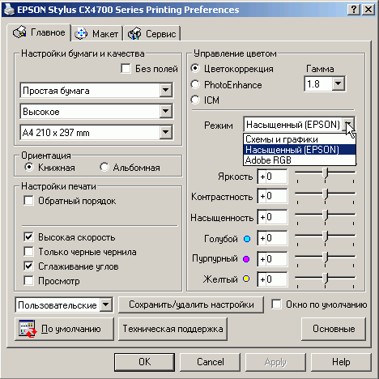Click the cyan dot next to Голубой

click(x=247, y=239)
